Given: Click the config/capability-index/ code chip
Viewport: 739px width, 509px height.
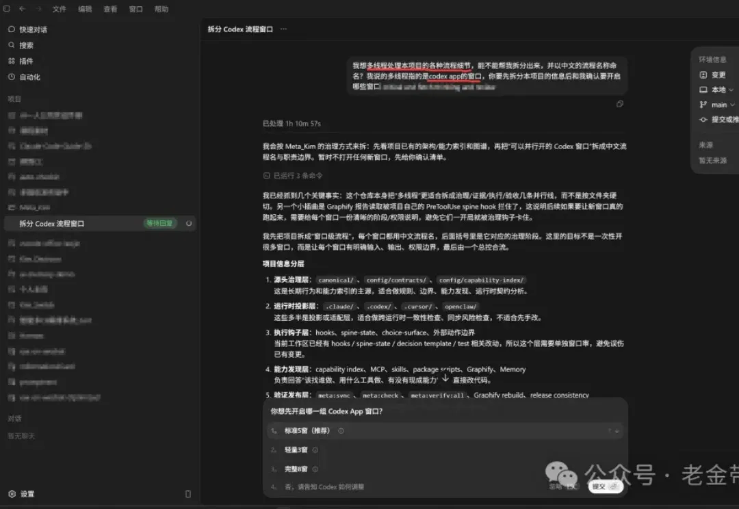Looking at the screenshot, I should 481,280.
